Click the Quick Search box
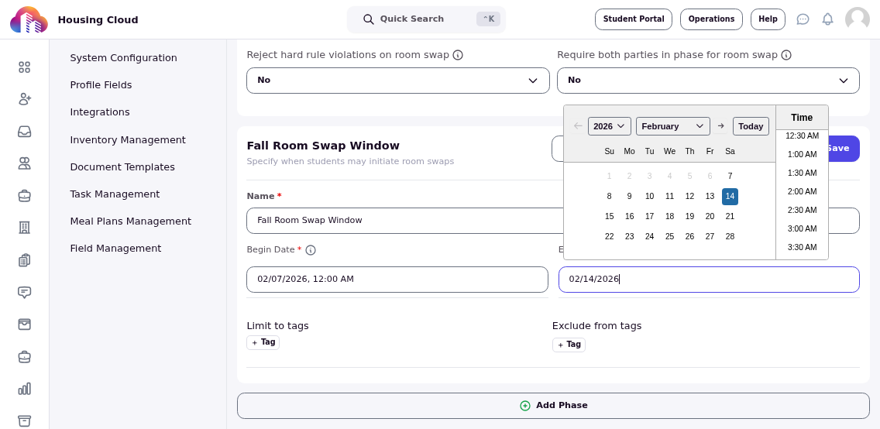The image size is (880, 429). click(x=426, y=19)
